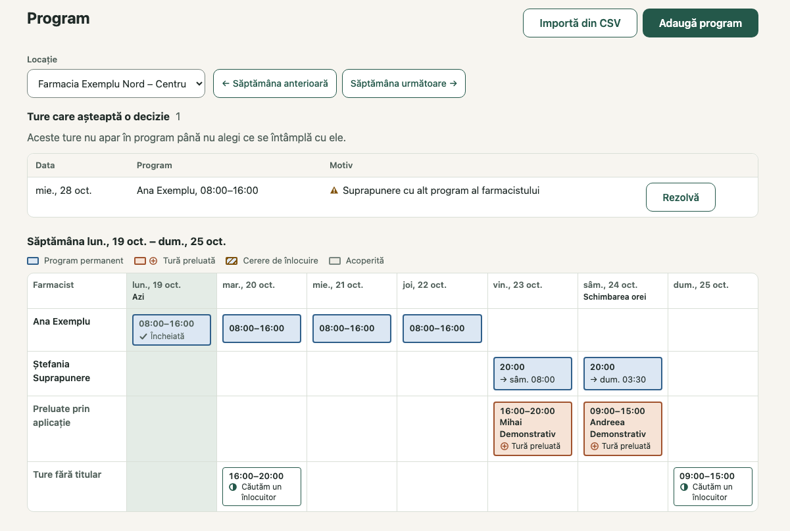Open Ștefania's Friday 20:00 night shift
Viewport: 790px width, 531px height.
533,373
